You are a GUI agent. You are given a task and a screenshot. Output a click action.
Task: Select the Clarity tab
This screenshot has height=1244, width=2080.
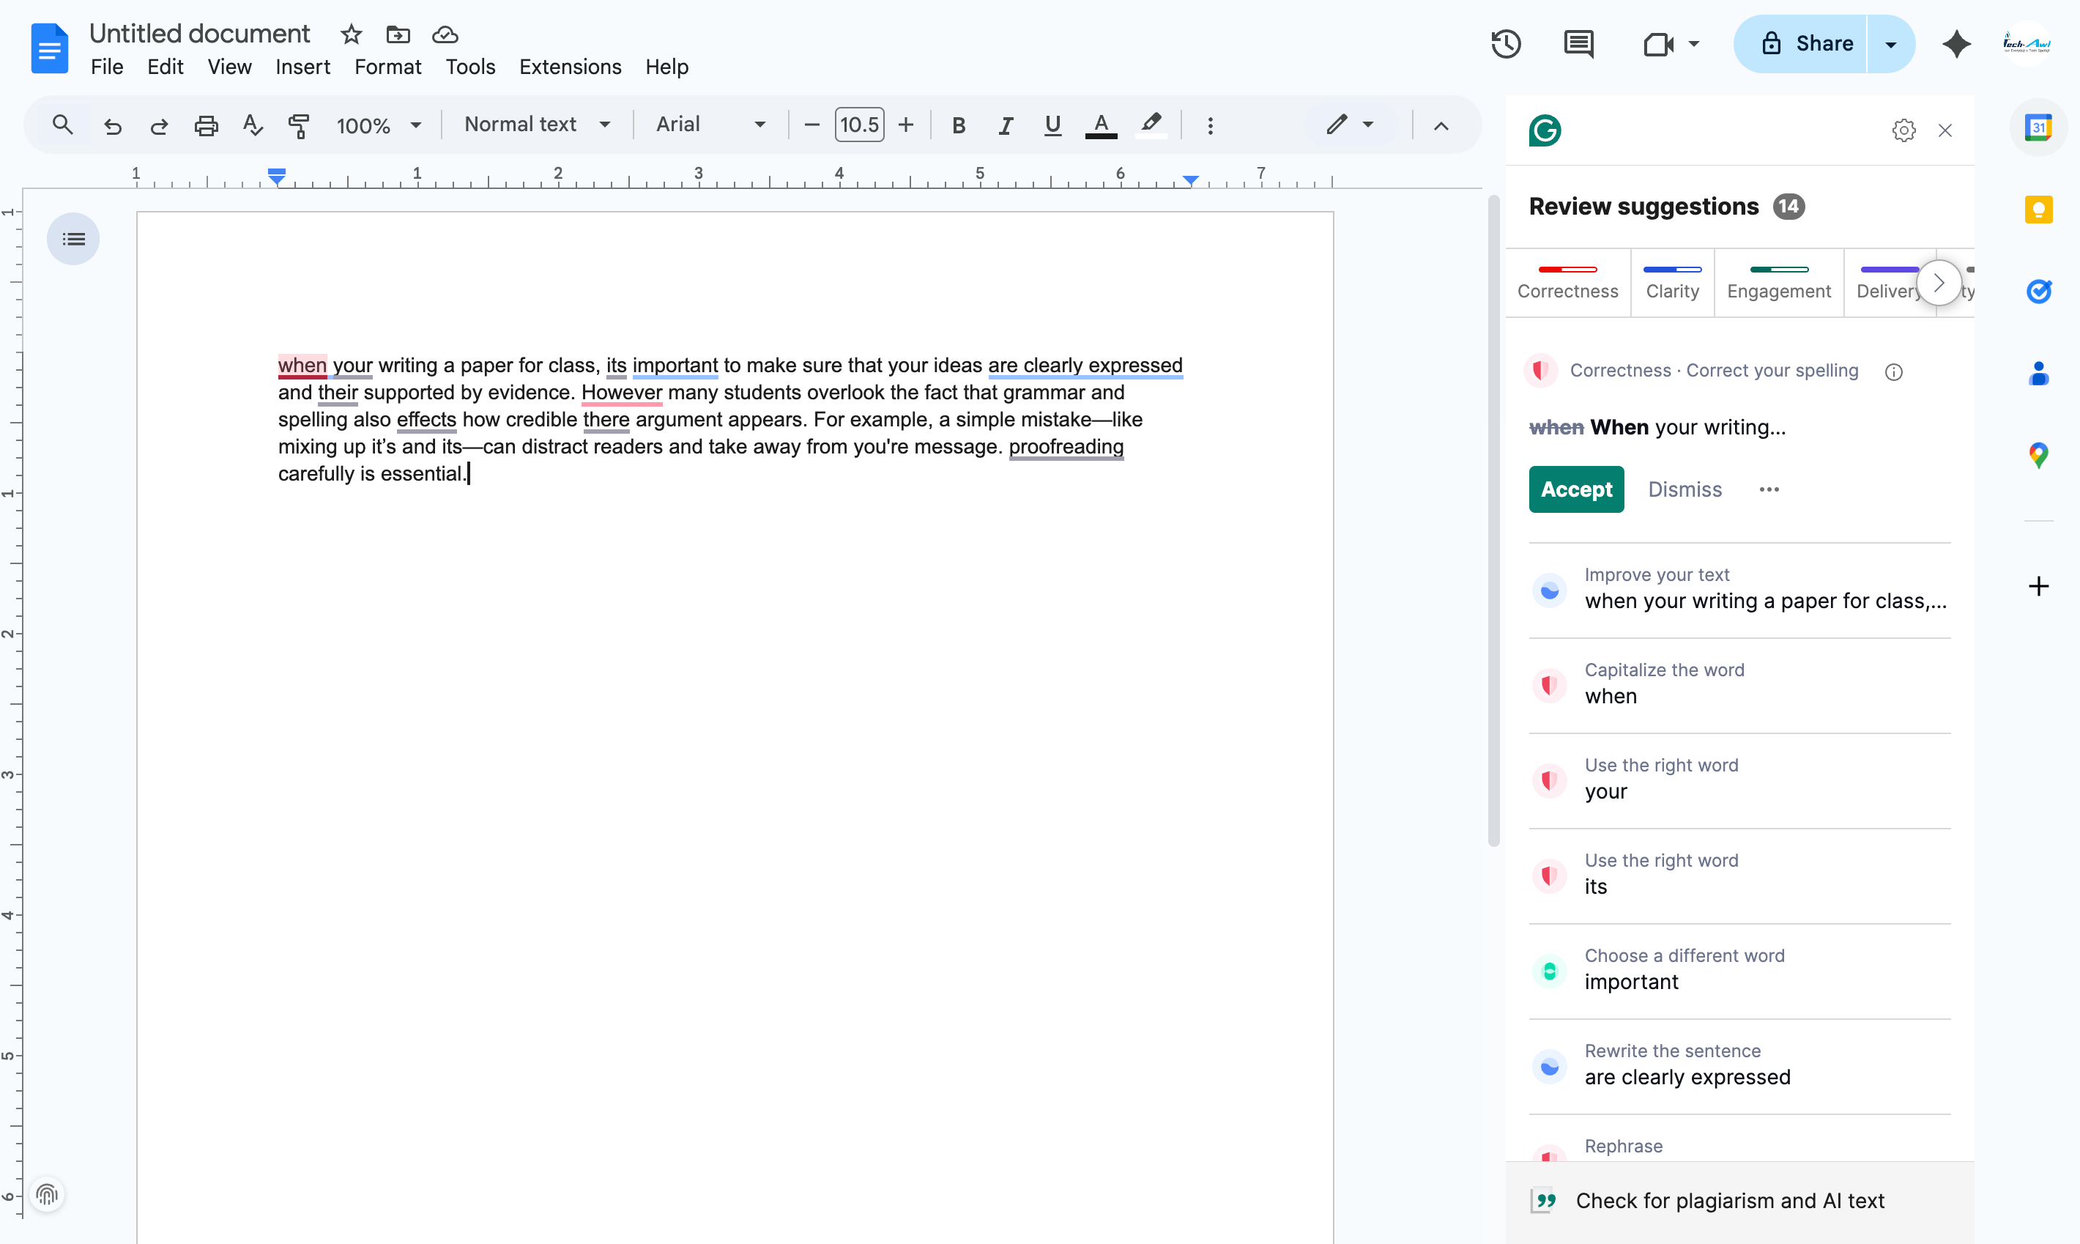click(1672, 284)
